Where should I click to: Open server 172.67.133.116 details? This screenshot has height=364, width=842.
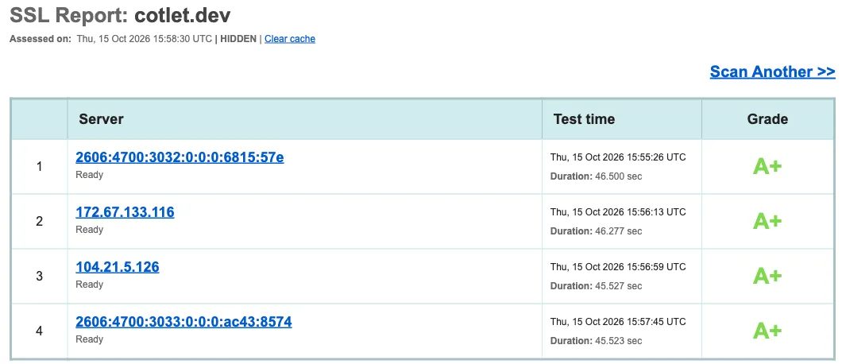126,212
